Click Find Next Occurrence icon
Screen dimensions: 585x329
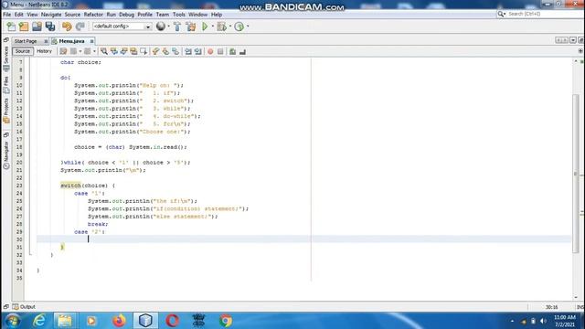tap(124, 51)
